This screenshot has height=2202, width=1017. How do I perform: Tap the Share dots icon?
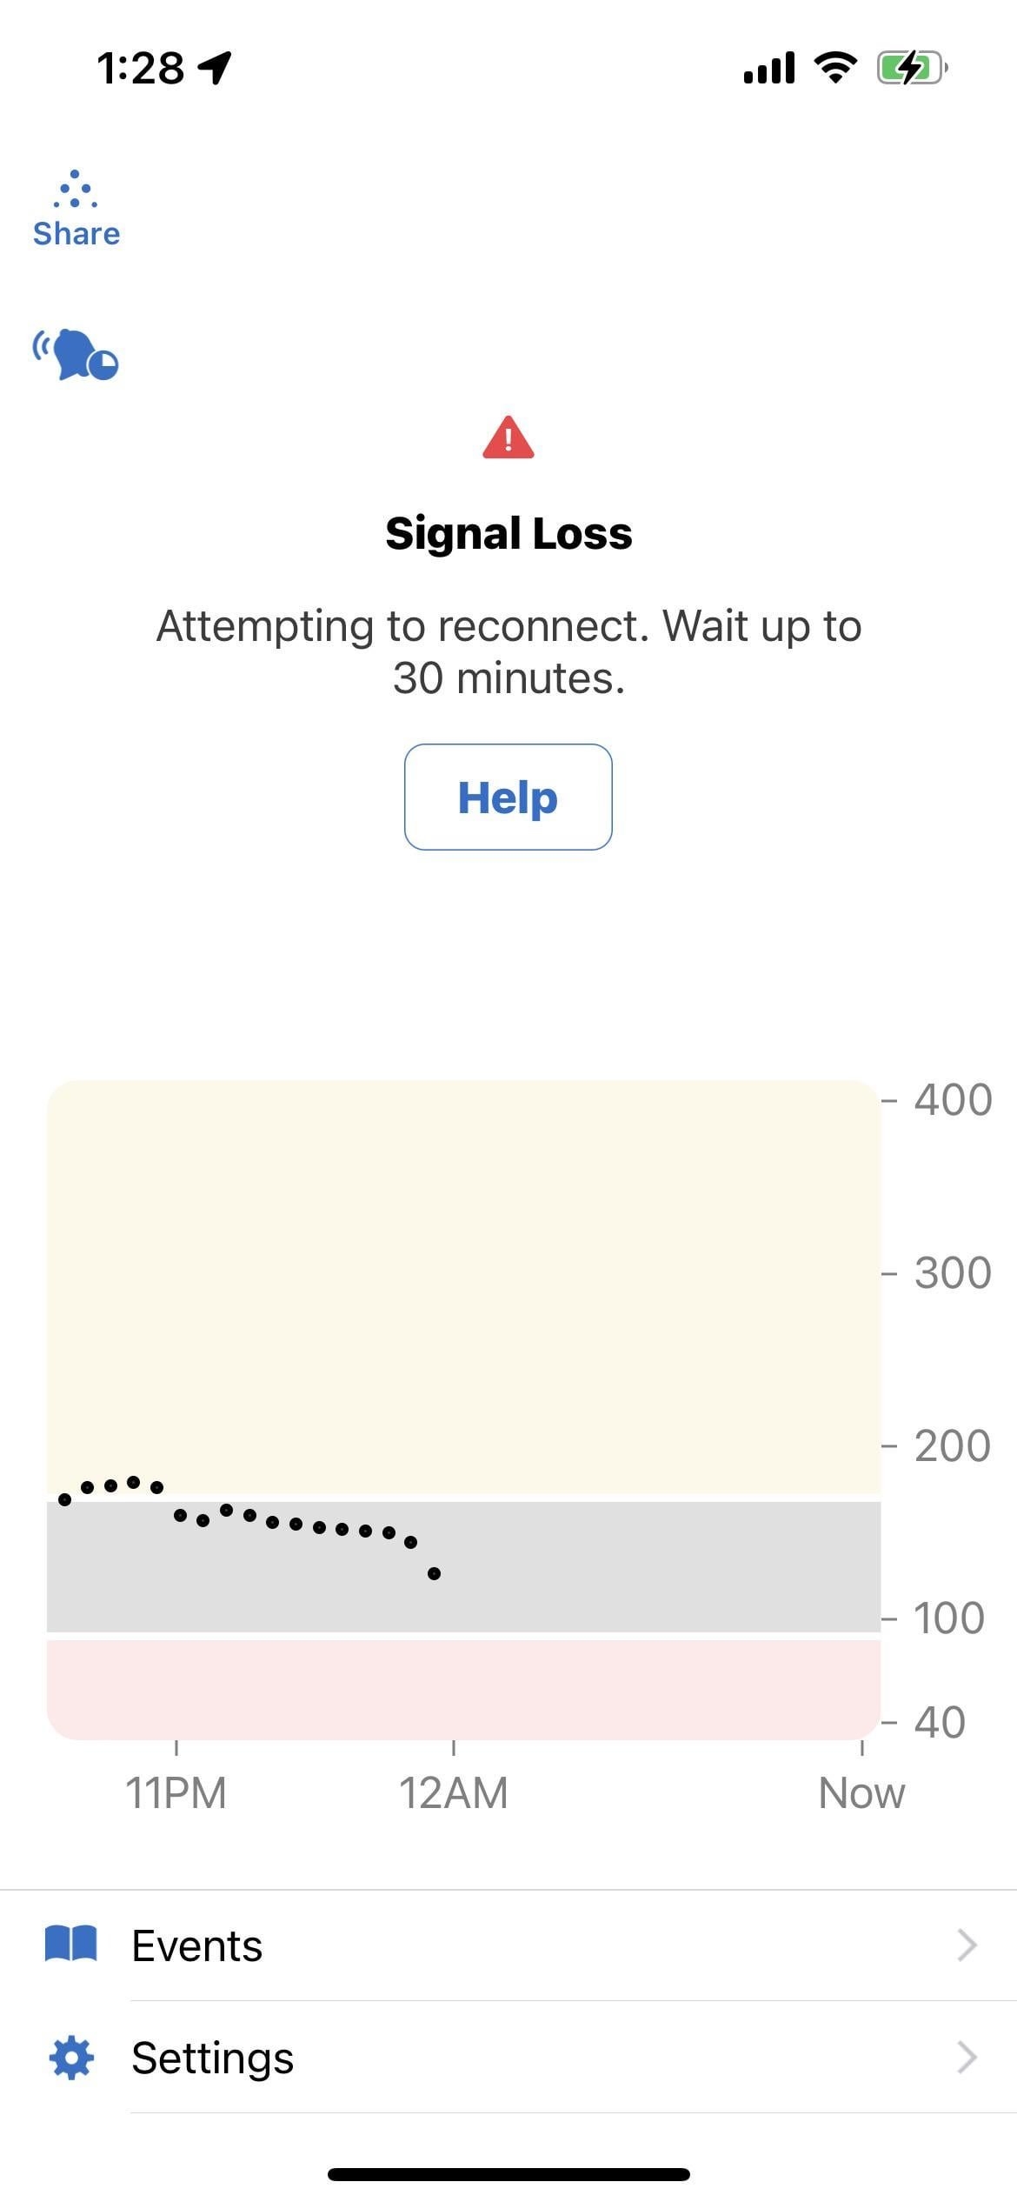pyautogui.click(x=75, y=190)
